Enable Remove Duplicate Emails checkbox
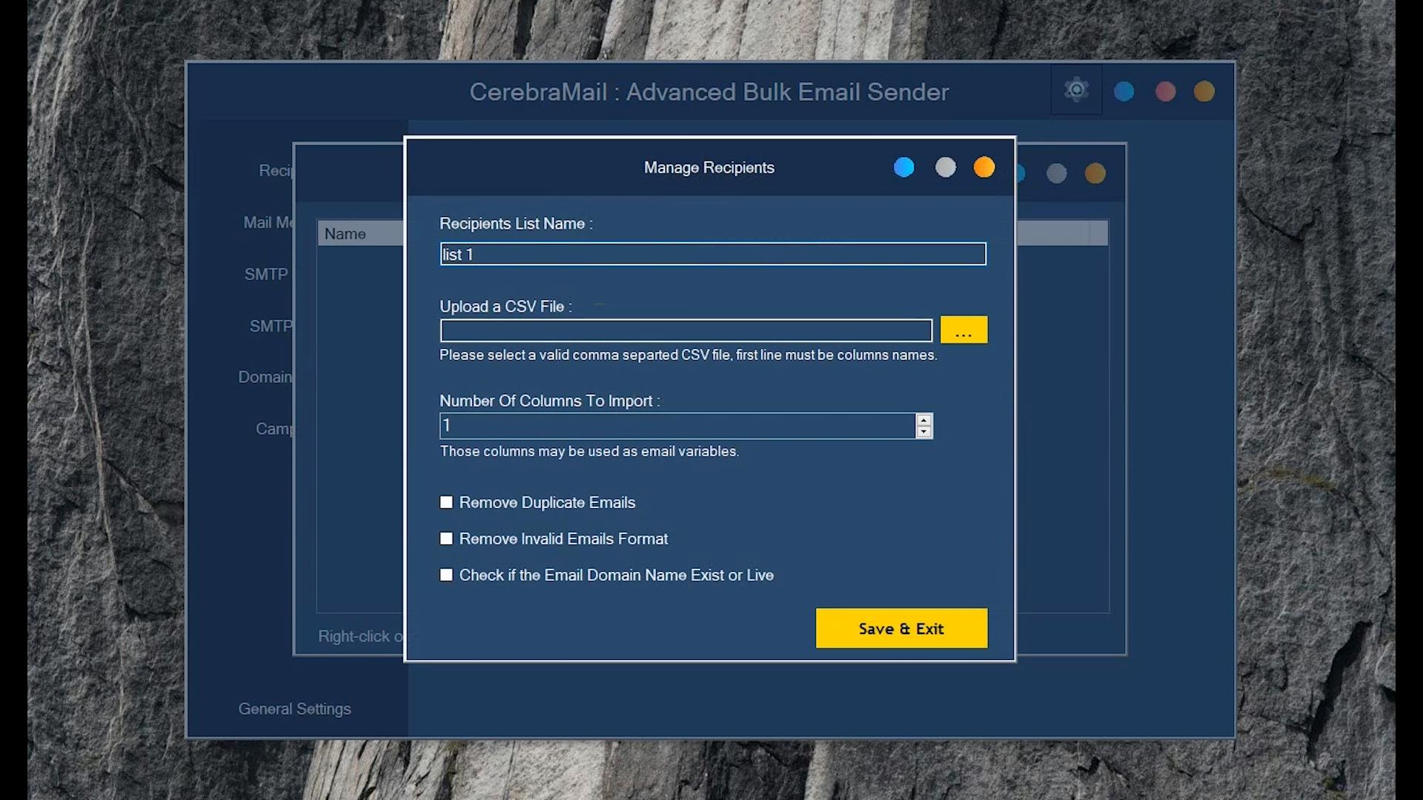This screenshot has width=1423, height=800. point(446,502)
